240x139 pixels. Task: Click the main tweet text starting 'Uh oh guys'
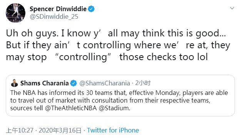[118, 45]
